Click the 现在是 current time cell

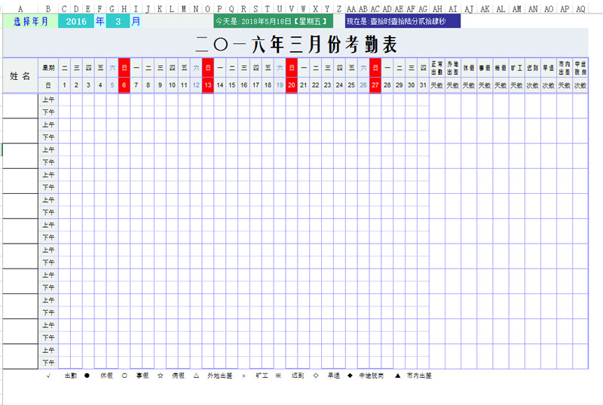[402, 21]
